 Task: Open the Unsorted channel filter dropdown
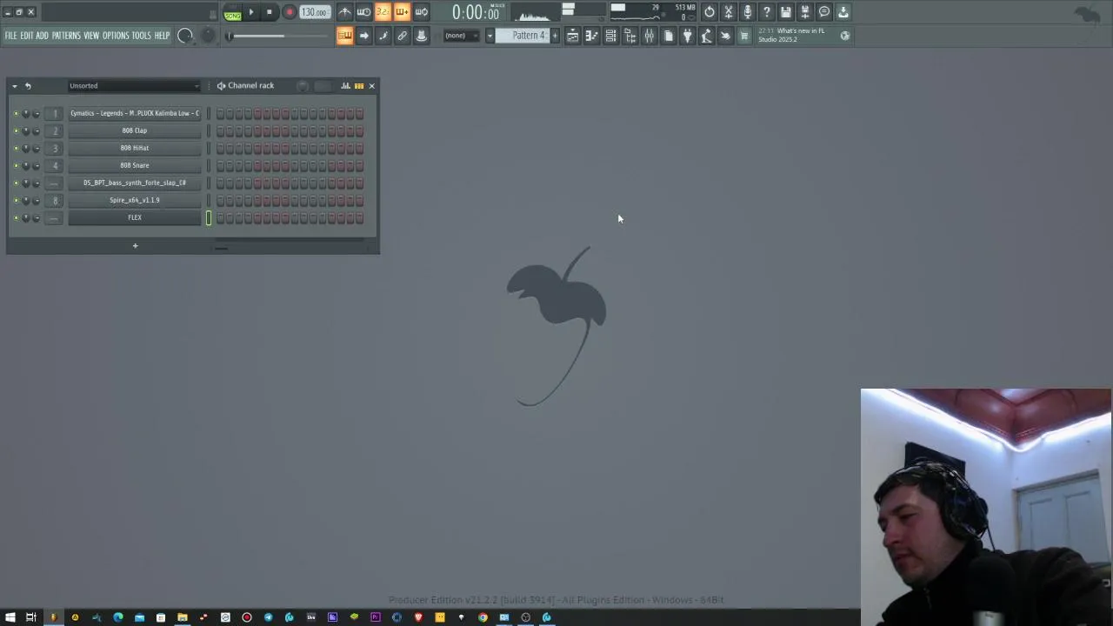pyautogui.click(x=135, y=85)
